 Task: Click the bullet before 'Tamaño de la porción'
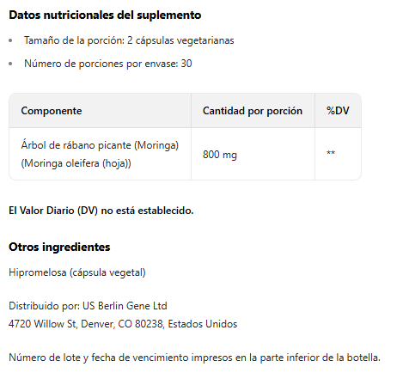click(10, 40)
